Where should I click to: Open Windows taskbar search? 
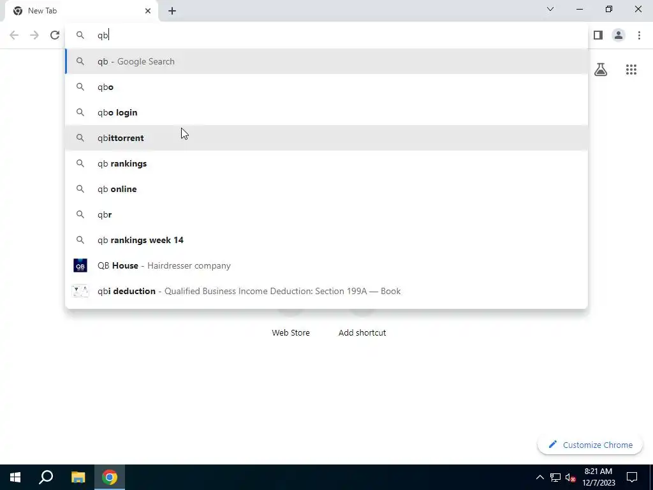coord(46,477)
